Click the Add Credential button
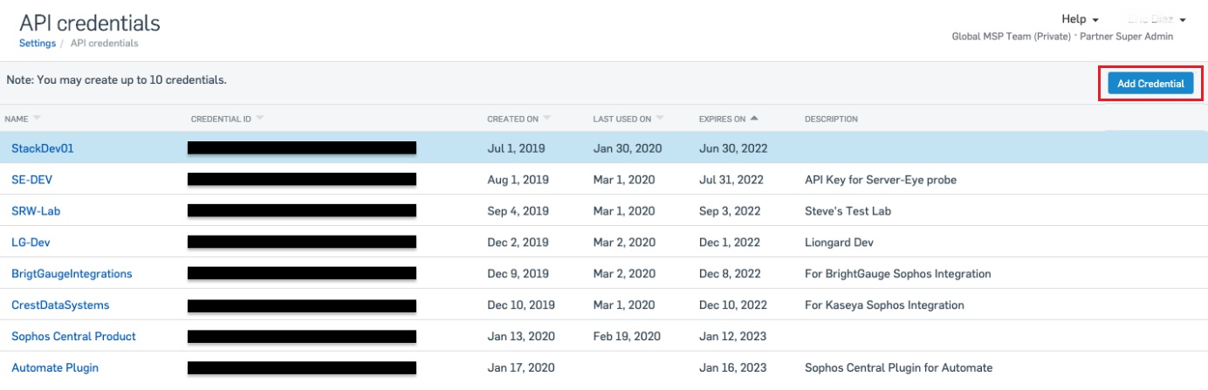This screenshot has height=390, width=1208. point(1150,84)
